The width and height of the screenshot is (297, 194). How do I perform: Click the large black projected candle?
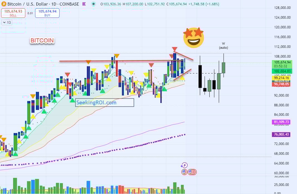tap(200, 76)
